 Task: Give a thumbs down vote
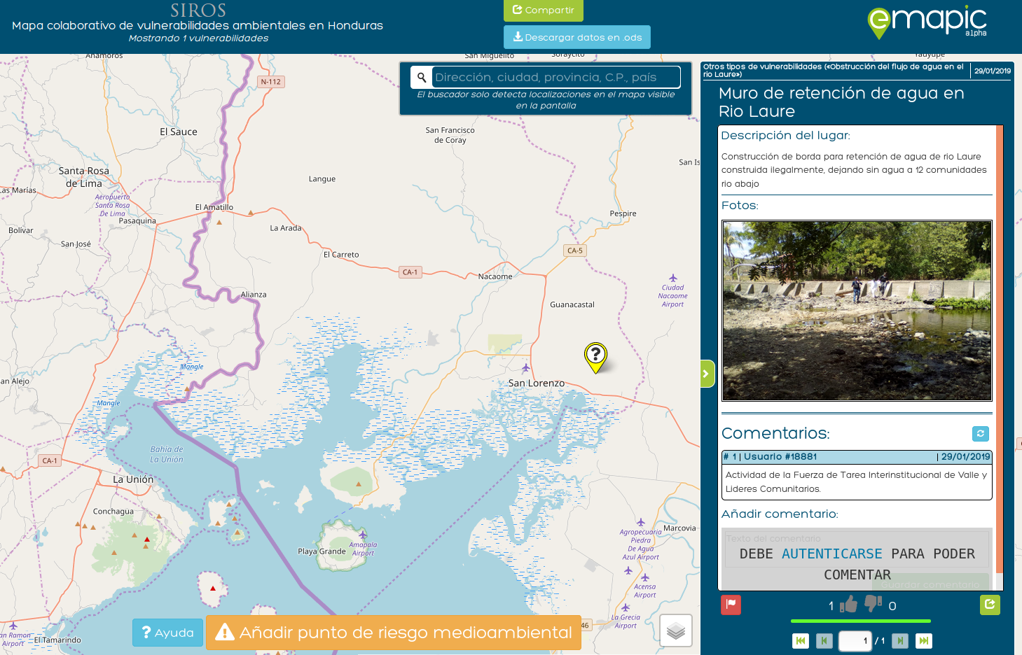pyautogui.click(x=873, y=603)
